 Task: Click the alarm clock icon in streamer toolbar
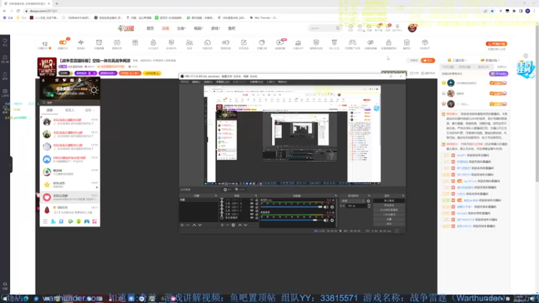coord(99,42)
